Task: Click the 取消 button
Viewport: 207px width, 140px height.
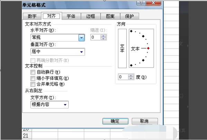Action: tap(145, 121)
